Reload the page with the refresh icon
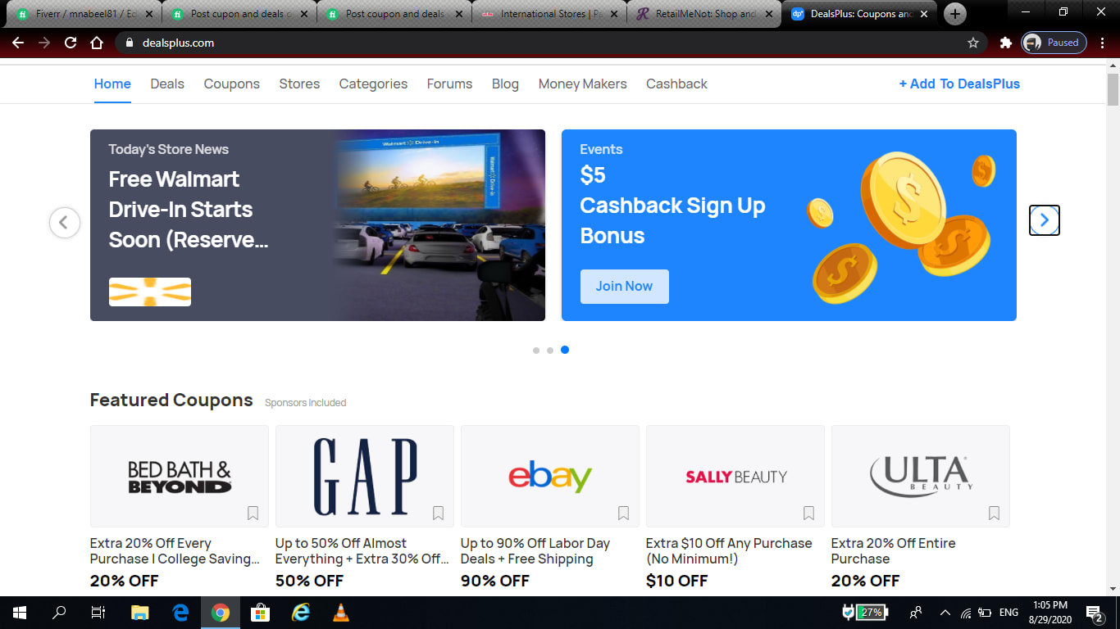Viewport: 1120px width, 629px height. (71, 43)
